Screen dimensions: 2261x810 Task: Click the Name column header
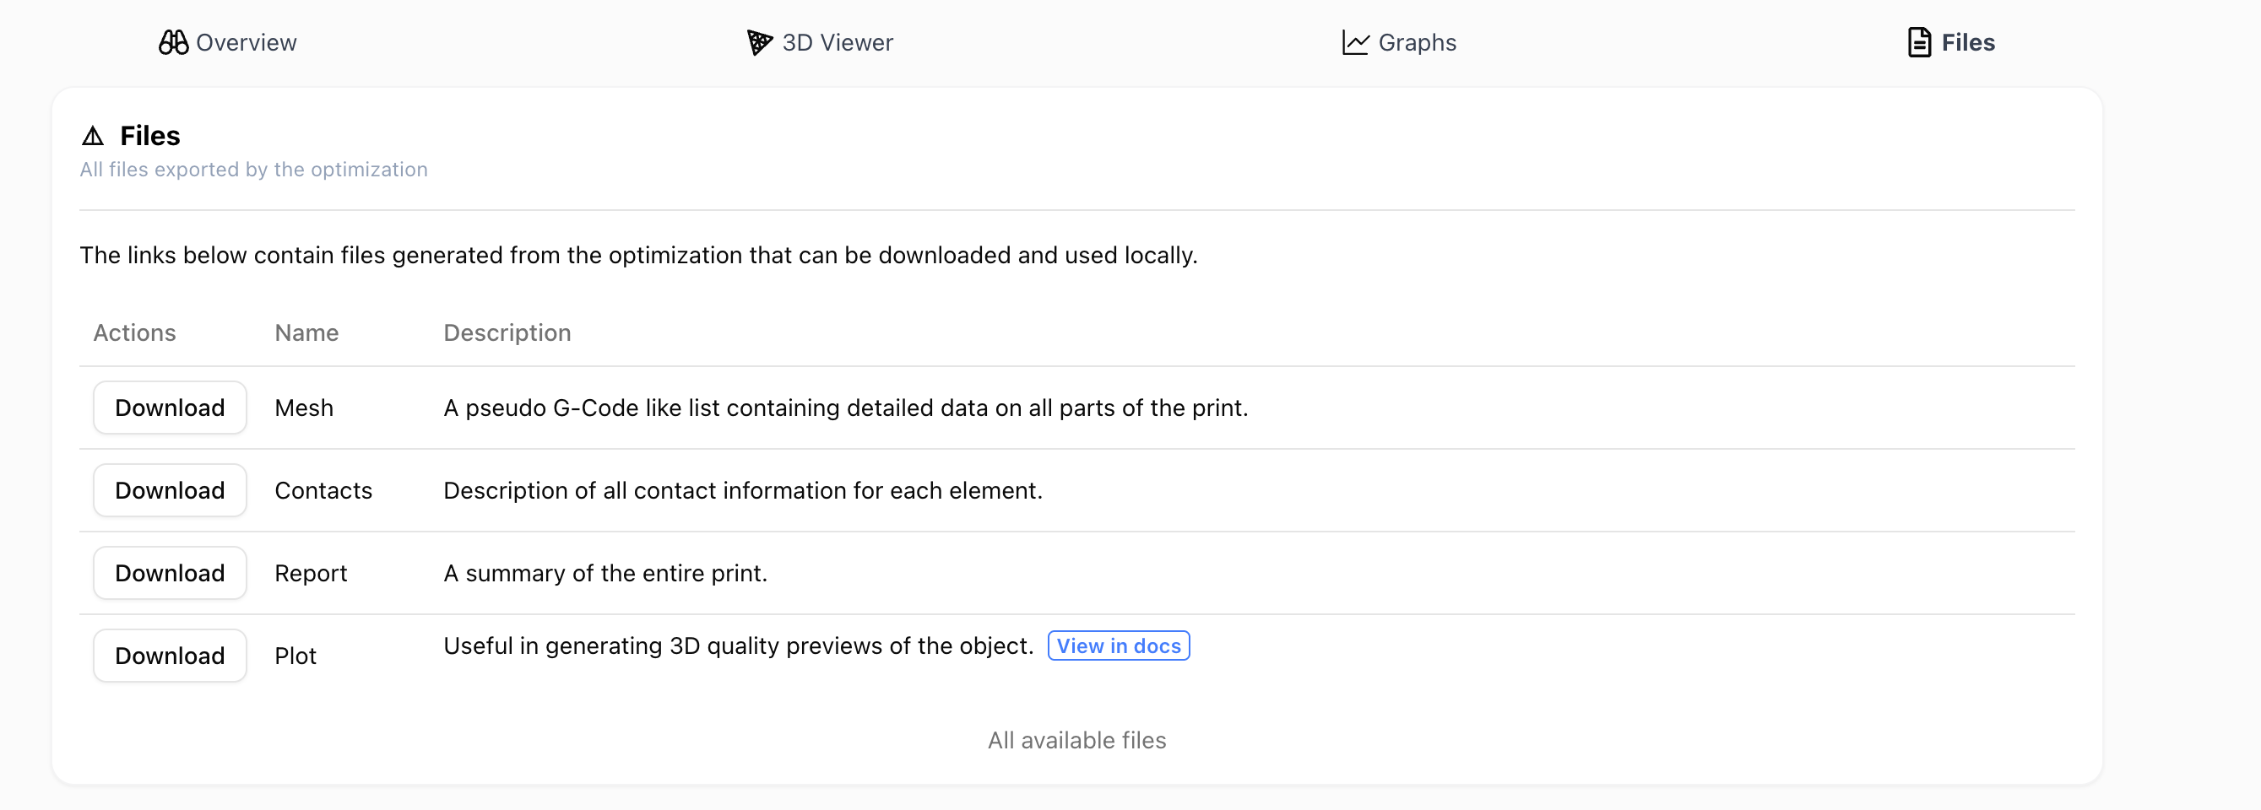pos(307,332)
